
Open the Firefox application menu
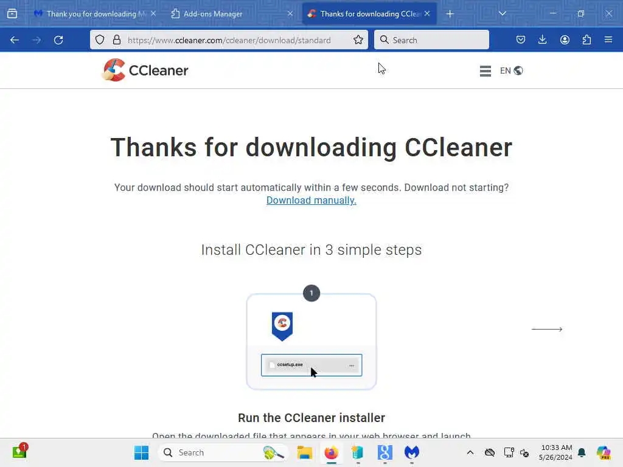[608, 40]
